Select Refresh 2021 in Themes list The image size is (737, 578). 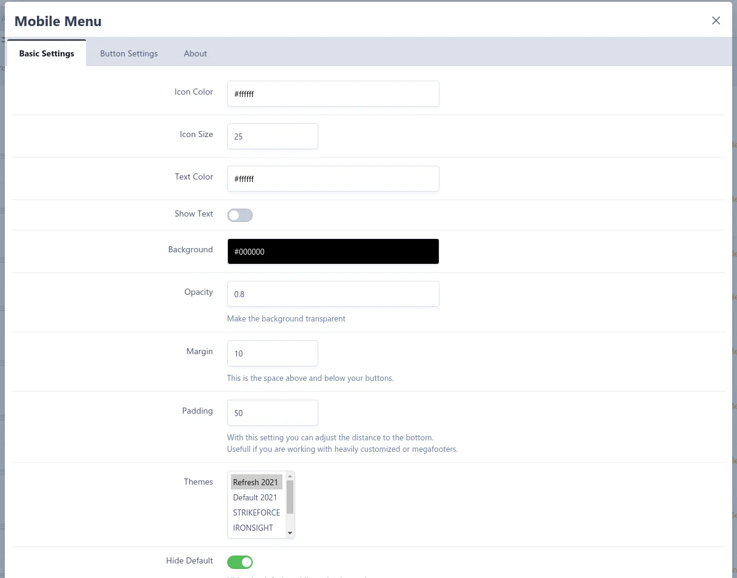(x=256, y=482)
